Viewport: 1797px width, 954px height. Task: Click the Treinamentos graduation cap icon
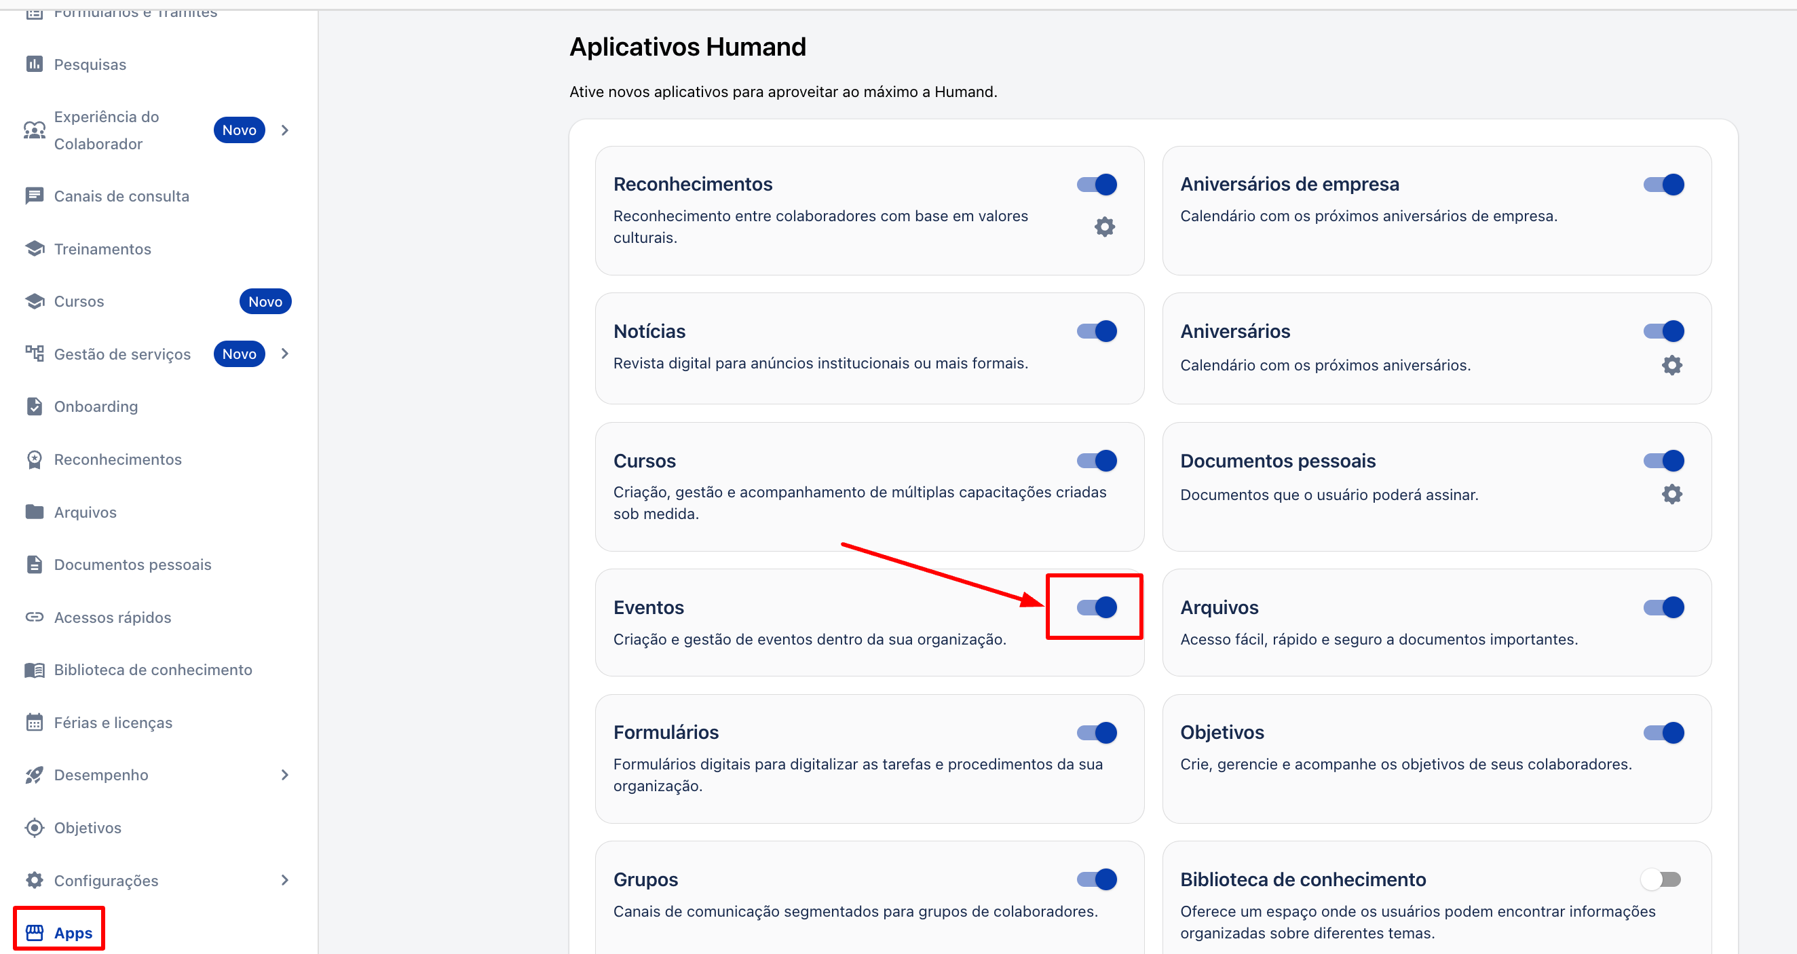[34, 249]
